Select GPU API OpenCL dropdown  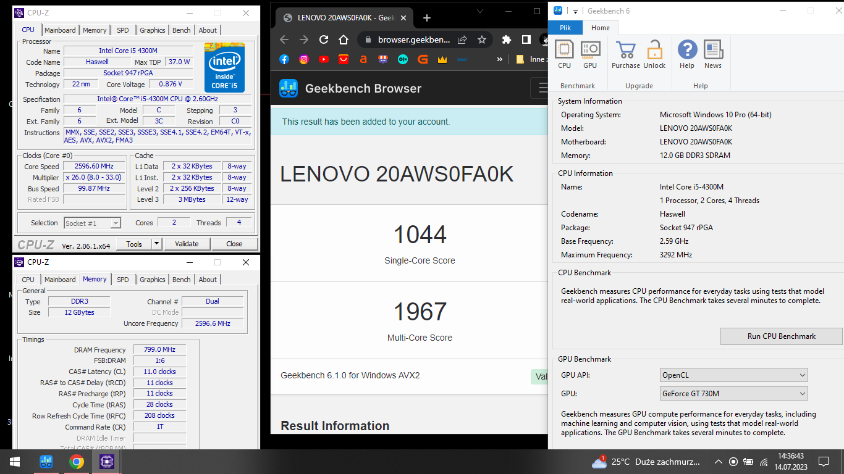coord(734,375)
